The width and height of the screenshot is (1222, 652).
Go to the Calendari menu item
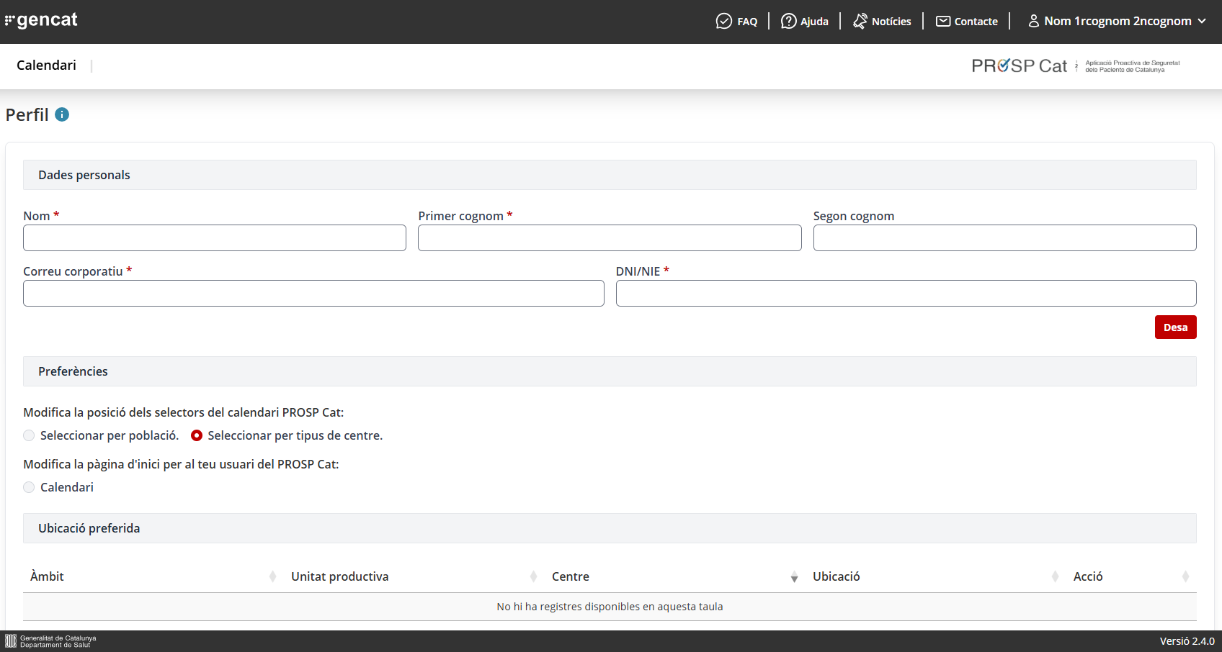pos(46,65)
